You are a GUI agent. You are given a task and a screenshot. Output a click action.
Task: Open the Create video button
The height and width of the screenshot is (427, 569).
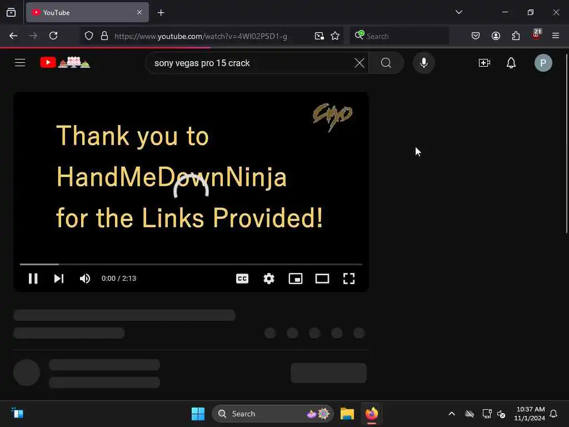(x=485, y=63)
